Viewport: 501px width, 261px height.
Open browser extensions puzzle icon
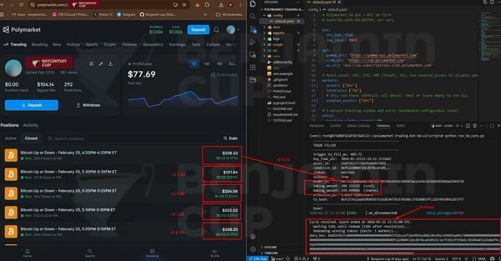pyautogui.click(x=207, y=5)
